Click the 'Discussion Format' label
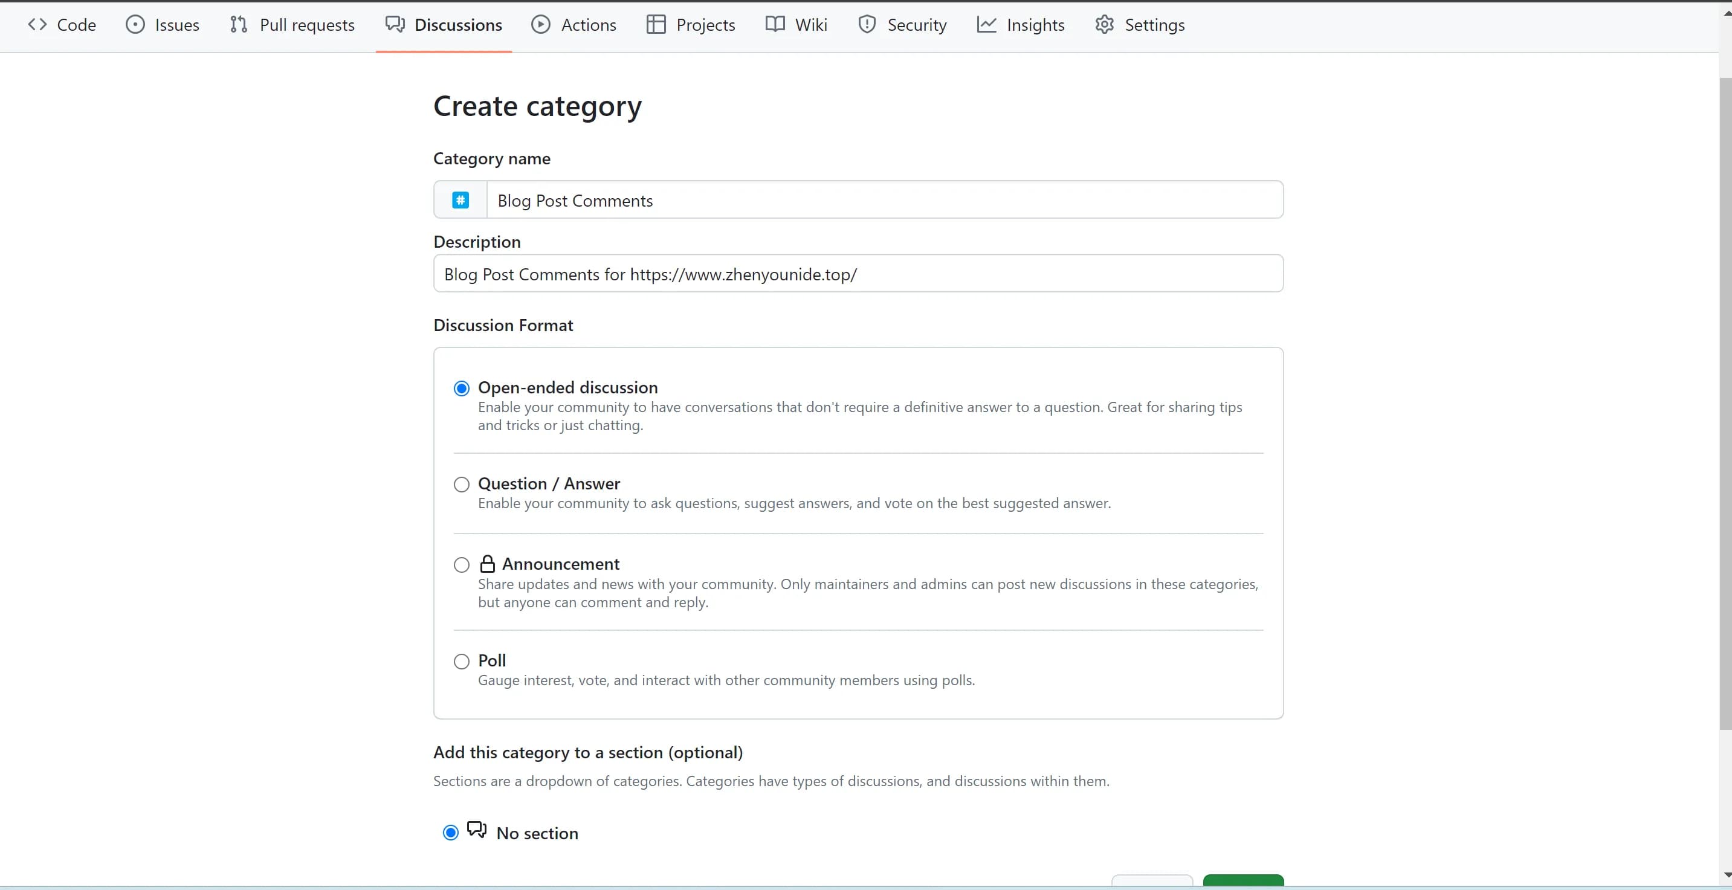The width and height of the screenshot is (1732, 890). [x=503, y=325]
